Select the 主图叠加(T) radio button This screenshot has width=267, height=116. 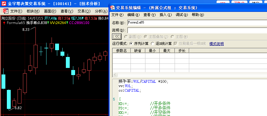[156, 37]
